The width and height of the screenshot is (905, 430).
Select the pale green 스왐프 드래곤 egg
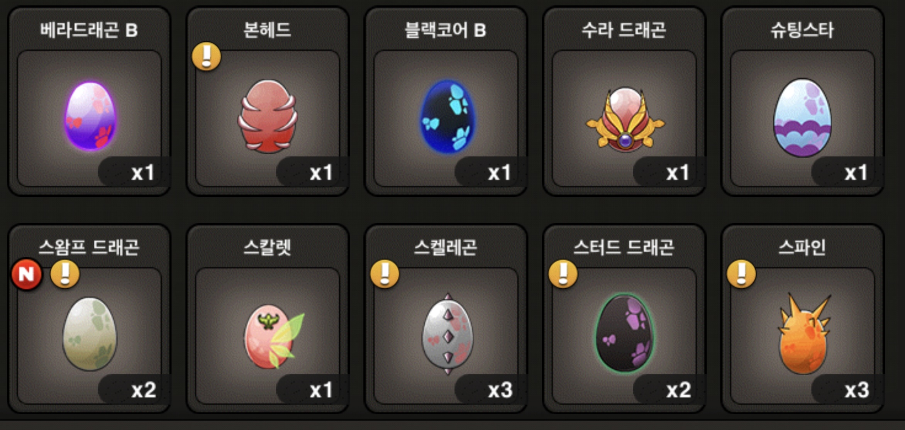[90, 334]
